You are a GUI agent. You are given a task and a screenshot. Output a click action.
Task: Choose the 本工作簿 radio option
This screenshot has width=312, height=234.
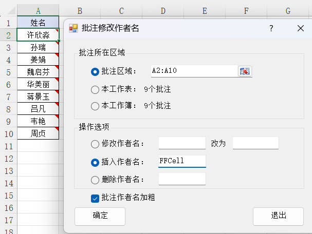[95, 106]
